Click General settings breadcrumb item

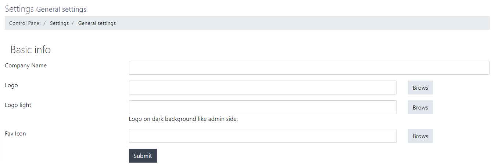(x=97, y=23)
